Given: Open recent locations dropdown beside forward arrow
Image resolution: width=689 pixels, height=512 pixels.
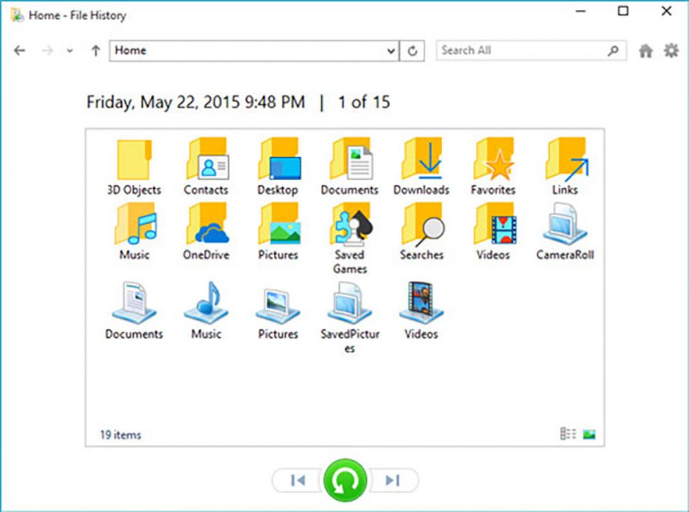Looking at the screenshot, I should tap(69, 50).
